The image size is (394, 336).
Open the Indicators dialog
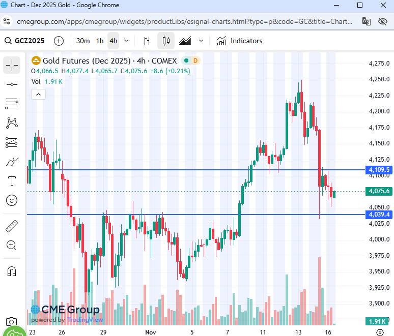pos(239,41)
